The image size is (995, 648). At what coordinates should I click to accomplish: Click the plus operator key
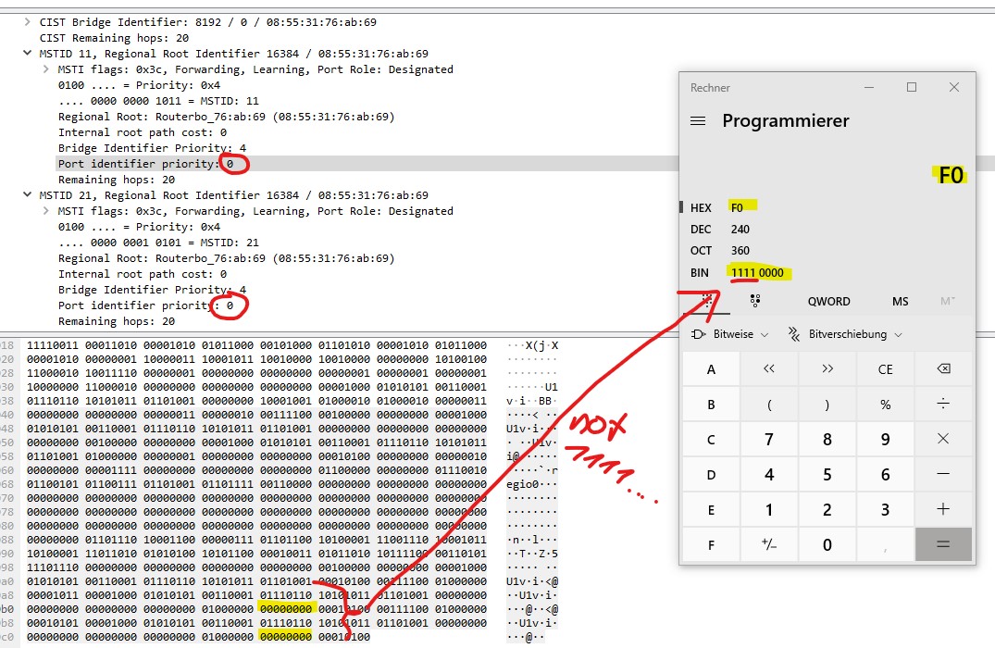943,509
